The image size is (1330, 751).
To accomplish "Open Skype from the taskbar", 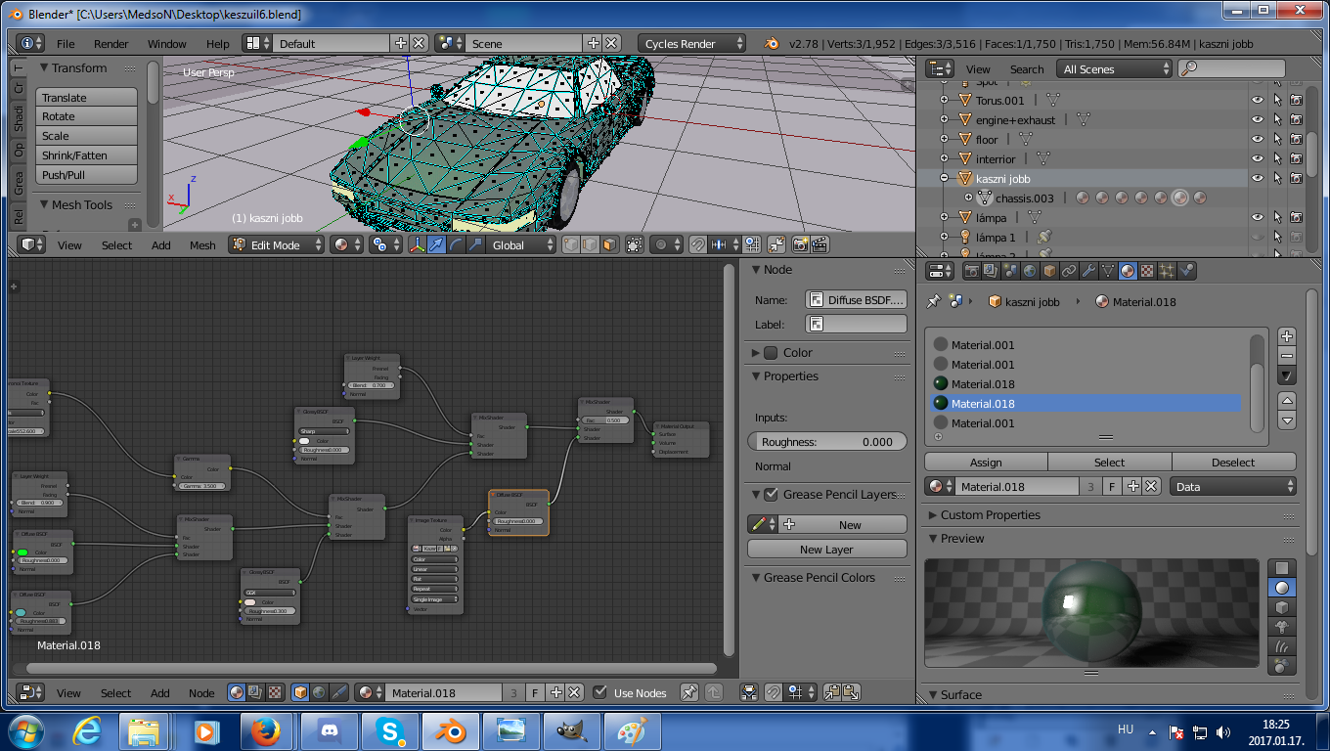I will [x=388, y=730].
